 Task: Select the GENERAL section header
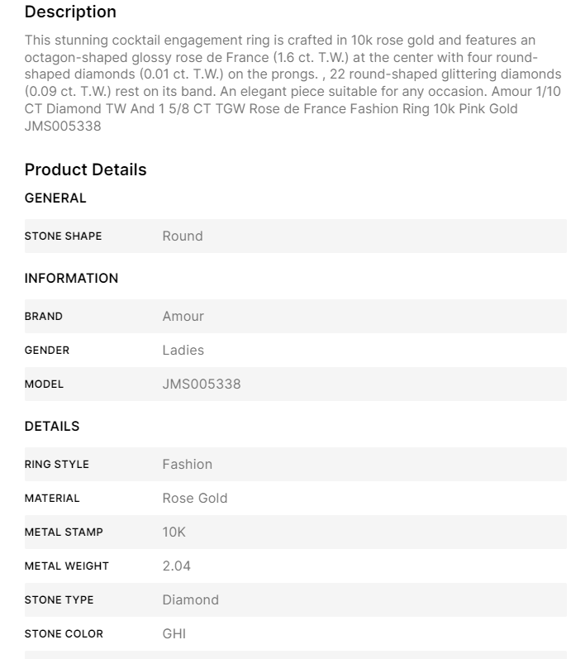55,198
